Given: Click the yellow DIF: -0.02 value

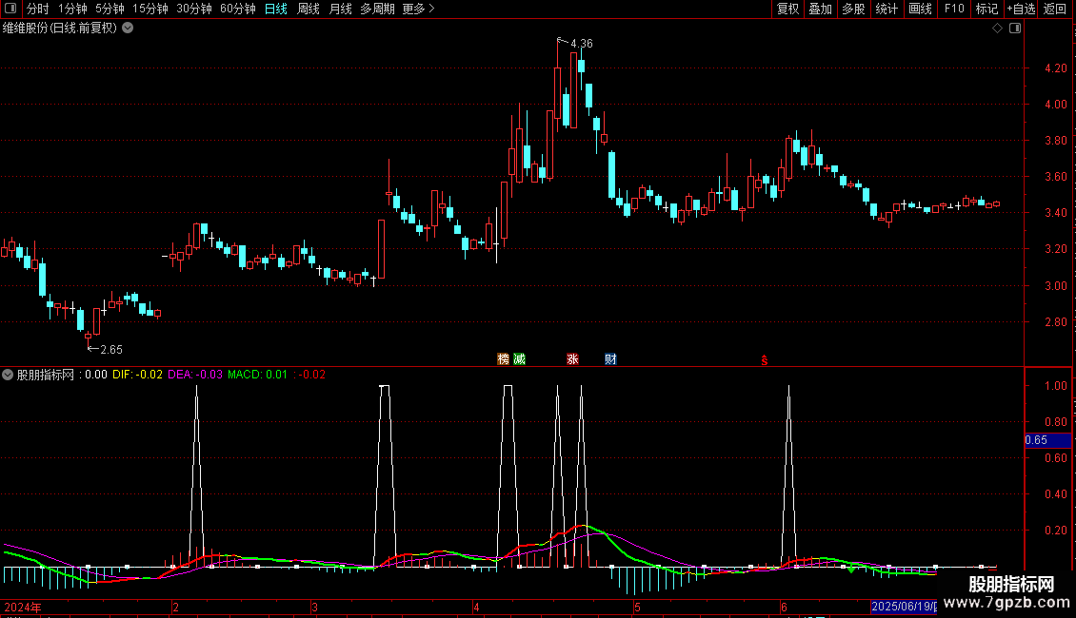Looking at the screenshot, I should pyautogui.click(x=137, y=375).
